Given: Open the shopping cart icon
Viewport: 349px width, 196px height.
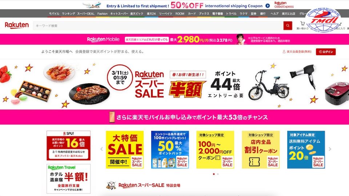Looking at the screenshot, I should [x=302, y=24].
